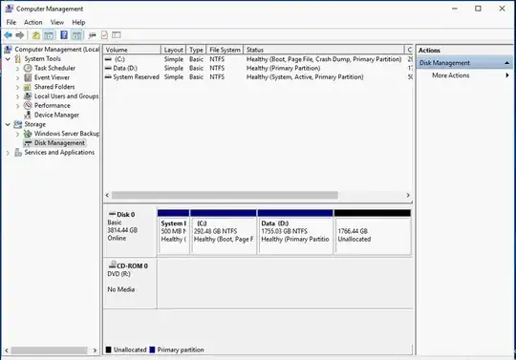Expand the Task Scheduler node
Screen dimensions: 516x360
pos(18,69)
